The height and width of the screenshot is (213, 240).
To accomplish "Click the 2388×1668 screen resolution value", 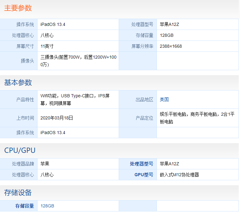I will coord(171,46).
